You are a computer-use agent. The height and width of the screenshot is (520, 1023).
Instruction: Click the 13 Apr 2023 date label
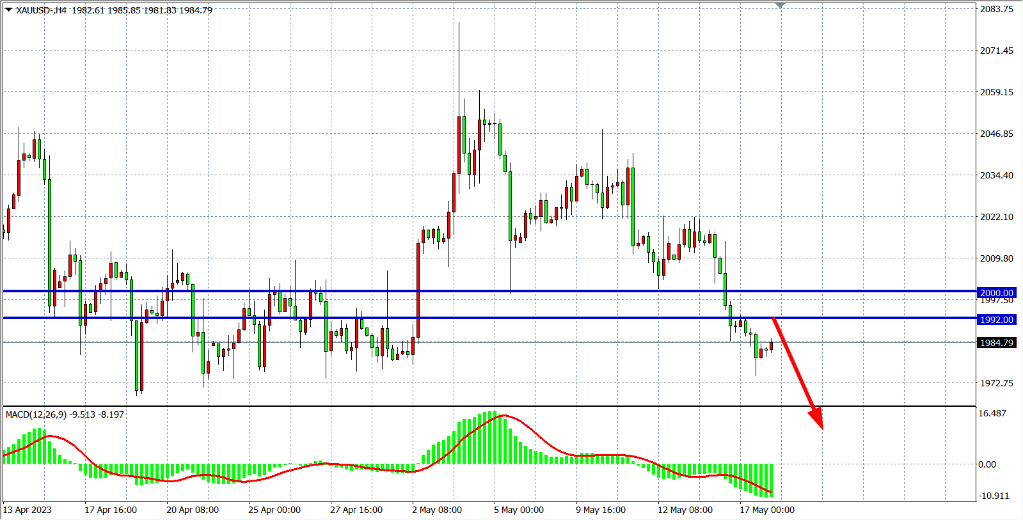click(x=28, y=510)
